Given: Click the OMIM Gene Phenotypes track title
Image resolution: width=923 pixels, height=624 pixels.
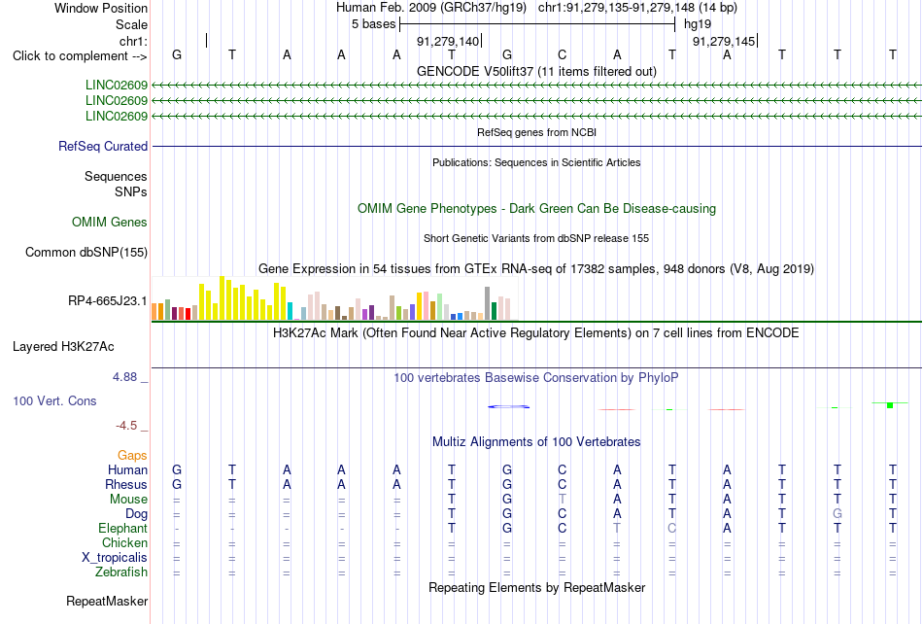Looking at the screenshot, I should point(536,208).
